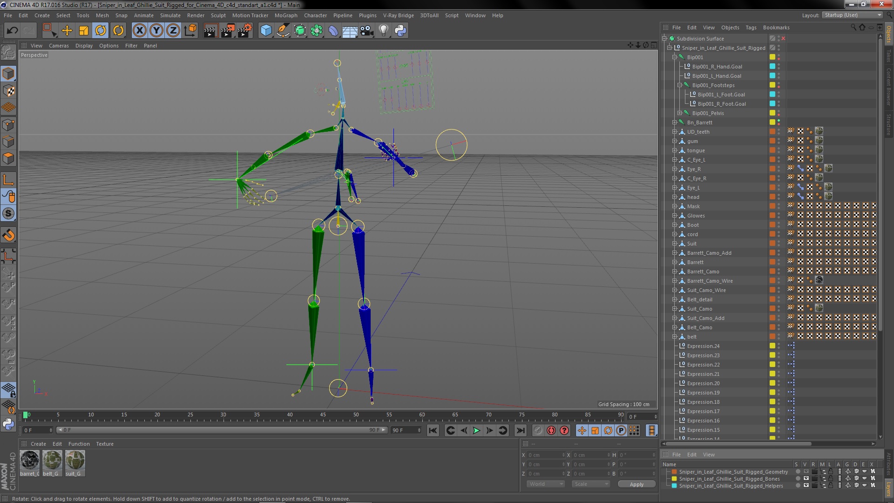Select the Suit_Camo_Wire object
This screenshot has height=503, width=894.
click(x=706, y=290)
